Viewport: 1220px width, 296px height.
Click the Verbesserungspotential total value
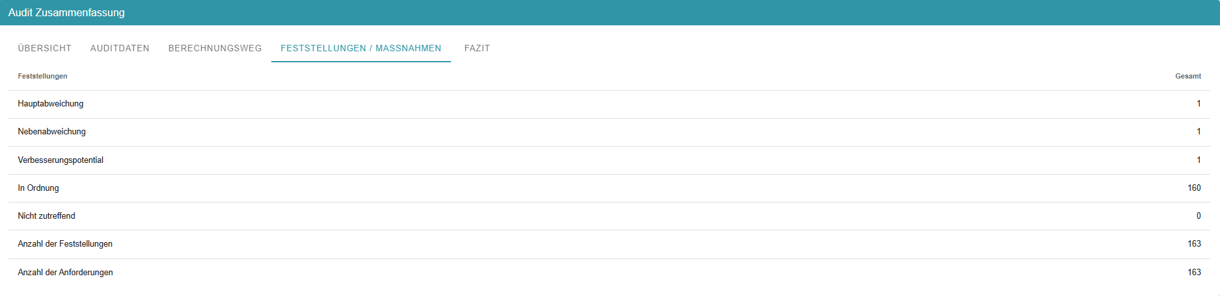[x=1199, y=160]
